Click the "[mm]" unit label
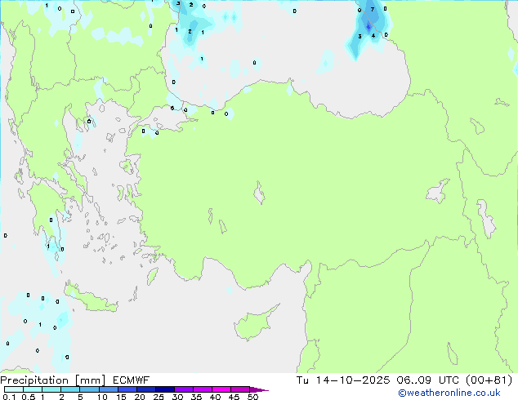 point(90,380)
